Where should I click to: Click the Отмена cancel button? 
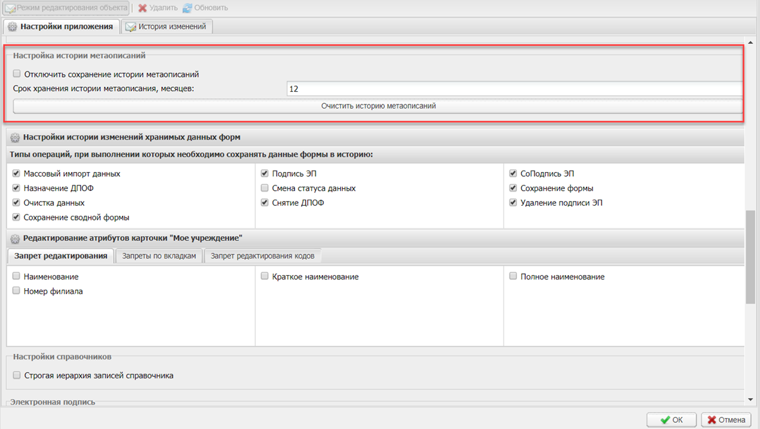click(x=726, y=420)
